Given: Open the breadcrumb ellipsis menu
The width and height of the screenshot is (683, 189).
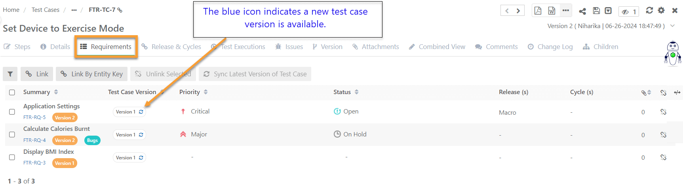Looking at the screenshot, I should coord(74,10).
